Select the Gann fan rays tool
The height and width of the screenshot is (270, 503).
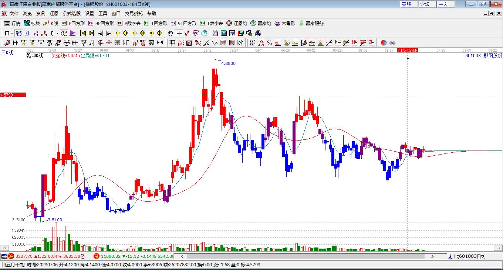tap(181, 43)
